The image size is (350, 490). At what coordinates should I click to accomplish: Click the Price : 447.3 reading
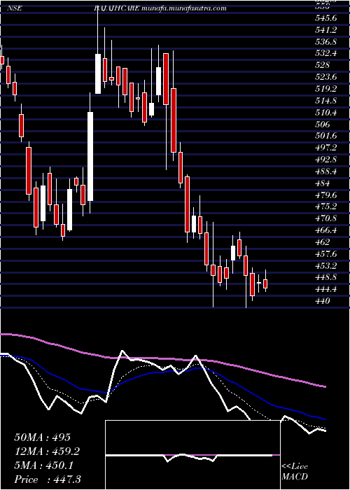click(x=48, y=479)
